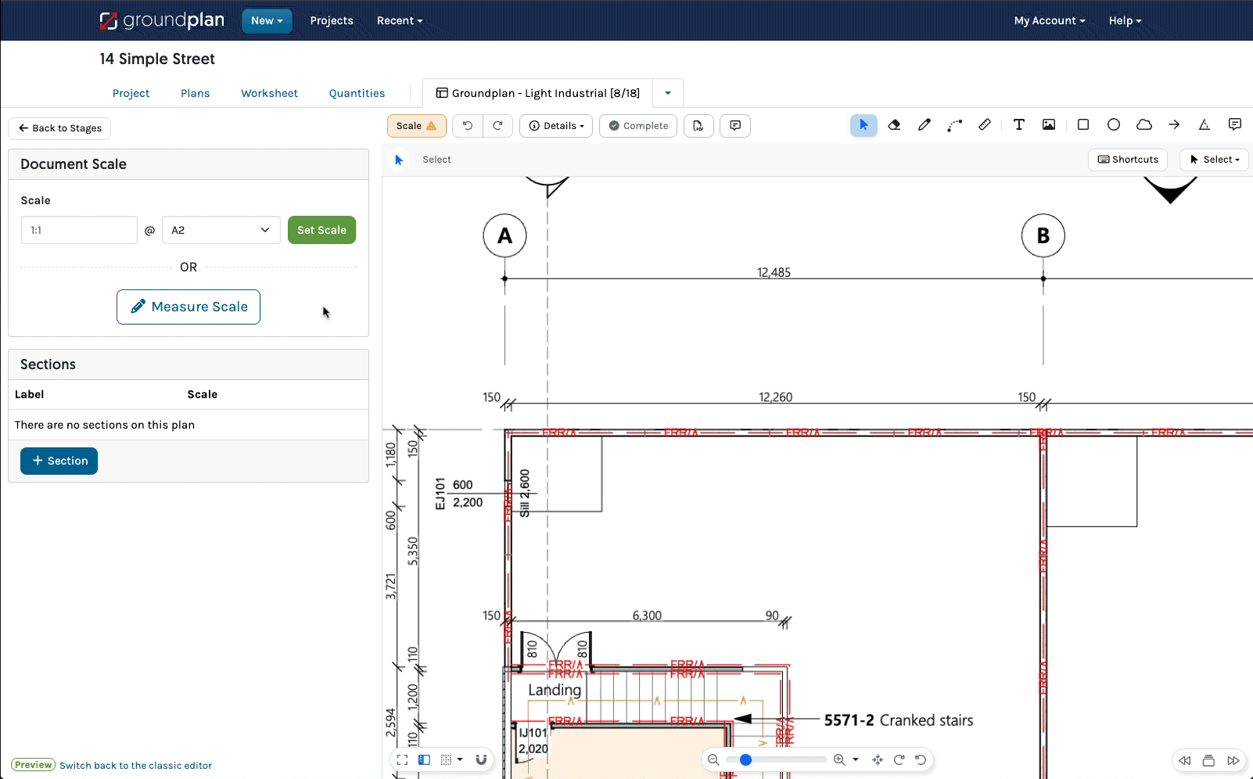Open the My Account dropdown

click(1050, 21)
